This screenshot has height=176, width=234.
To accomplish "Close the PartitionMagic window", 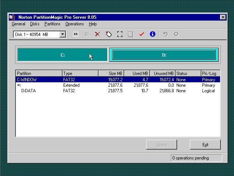I will [223, 17].
